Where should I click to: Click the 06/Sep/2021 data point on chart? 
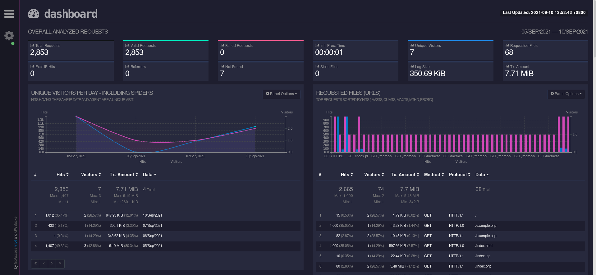[136, 152]
